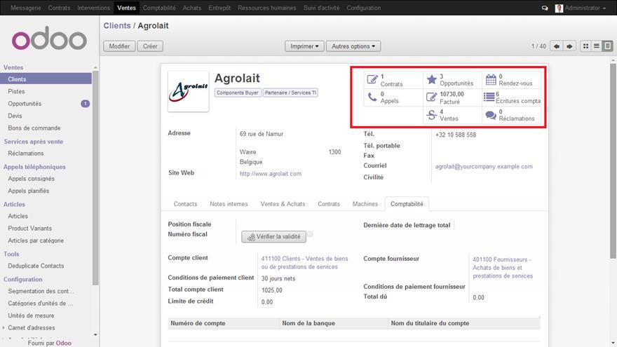Open the Achats menu
This screenshot has width=617, height=347.
[x=191, y=8]
